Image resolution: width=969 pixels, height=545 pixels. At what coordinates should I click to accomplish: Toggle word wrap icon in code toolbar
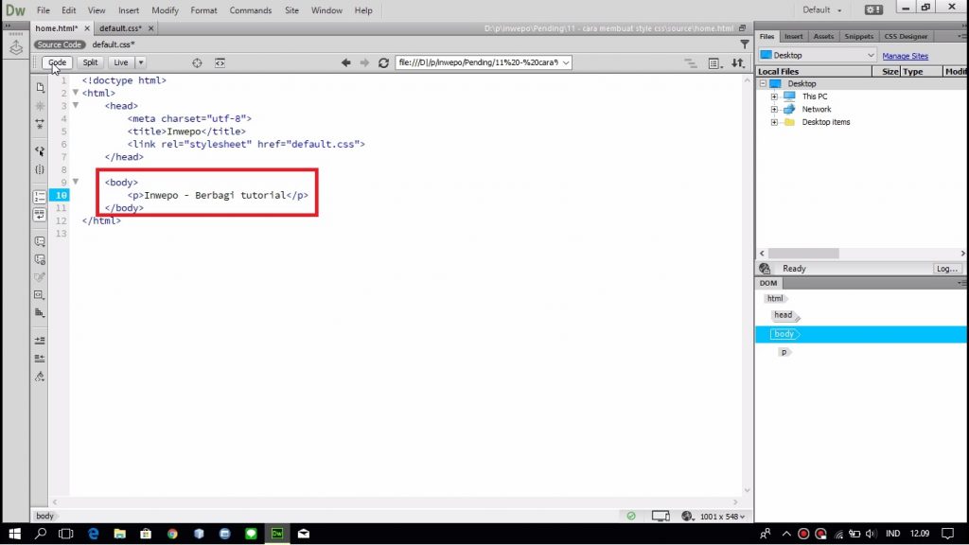(x=40, y=215)
